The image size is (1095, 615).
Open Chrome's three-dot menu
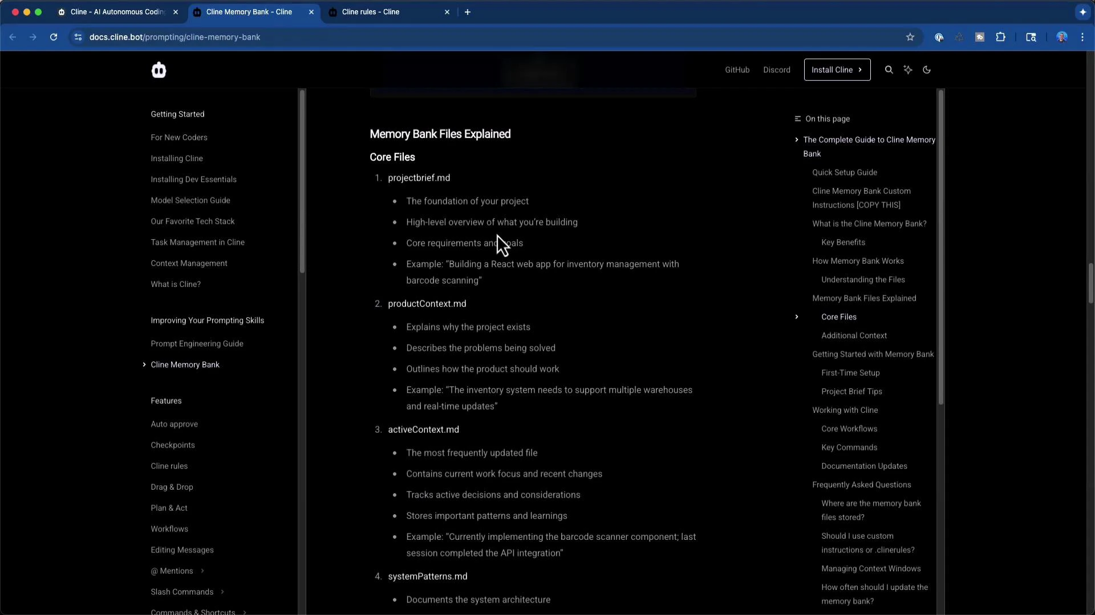coord(1082,36)
